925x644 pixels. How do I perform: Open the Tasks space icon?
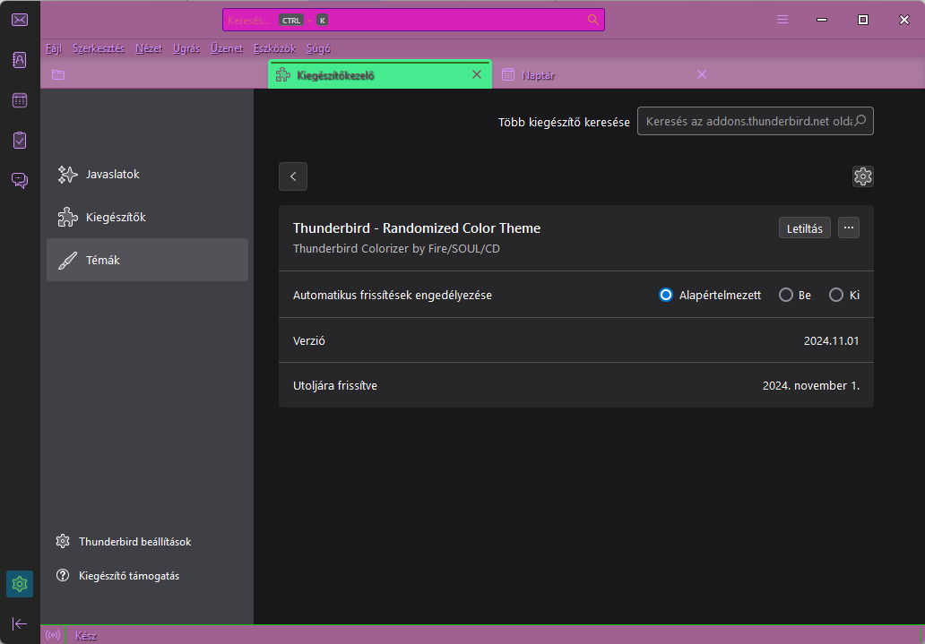(x=20, y=141)
